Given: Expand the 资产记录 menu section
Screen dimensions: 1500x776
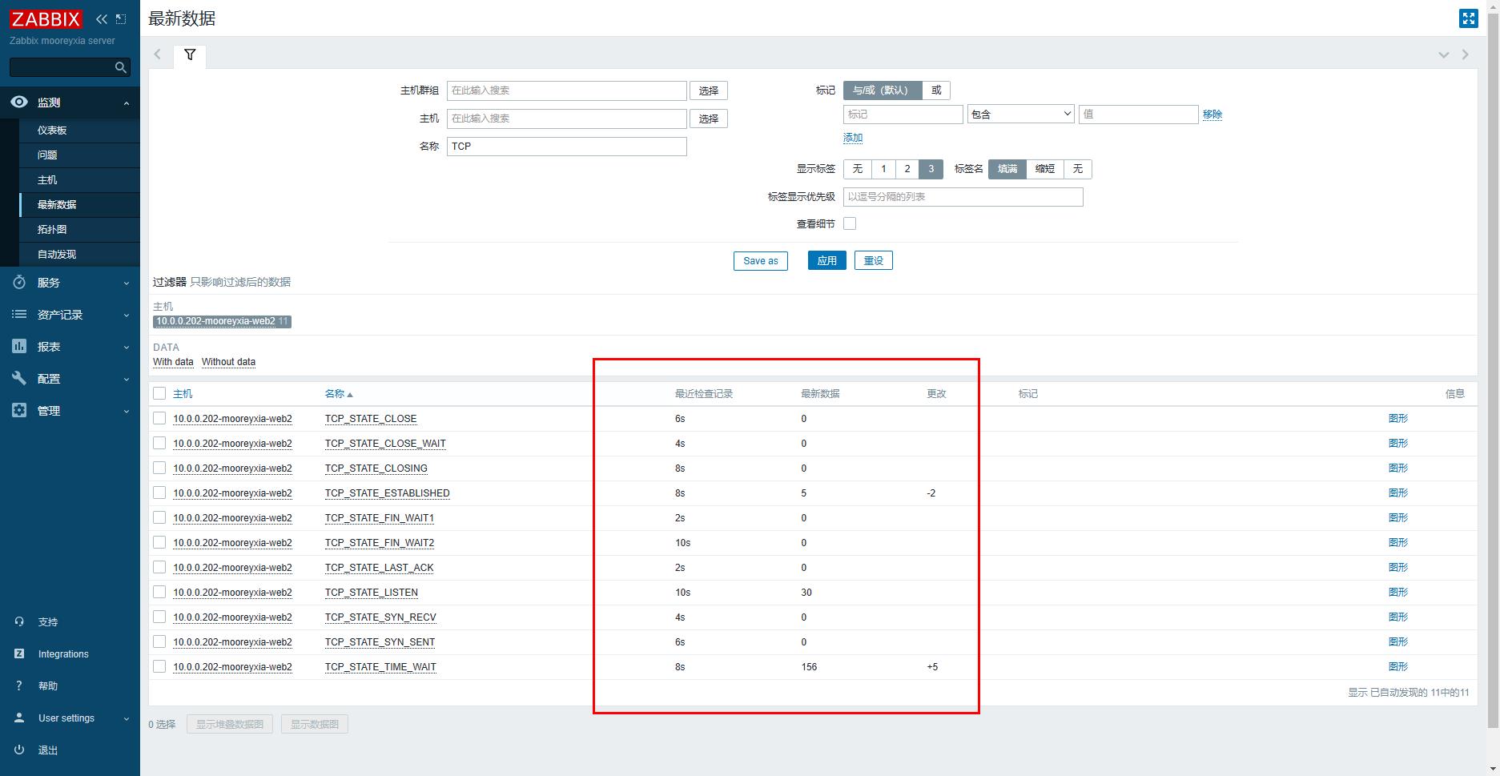Looking at the screenshot, I should 127,315.
